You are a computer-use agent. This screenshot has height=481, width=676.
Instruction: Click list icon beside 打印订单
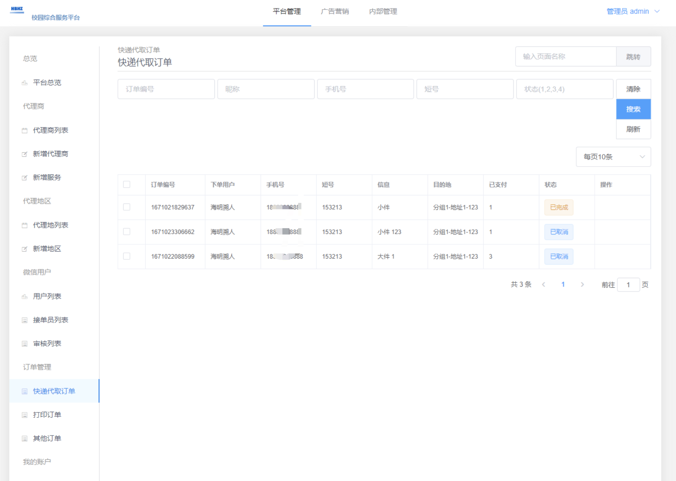[25, 415]
